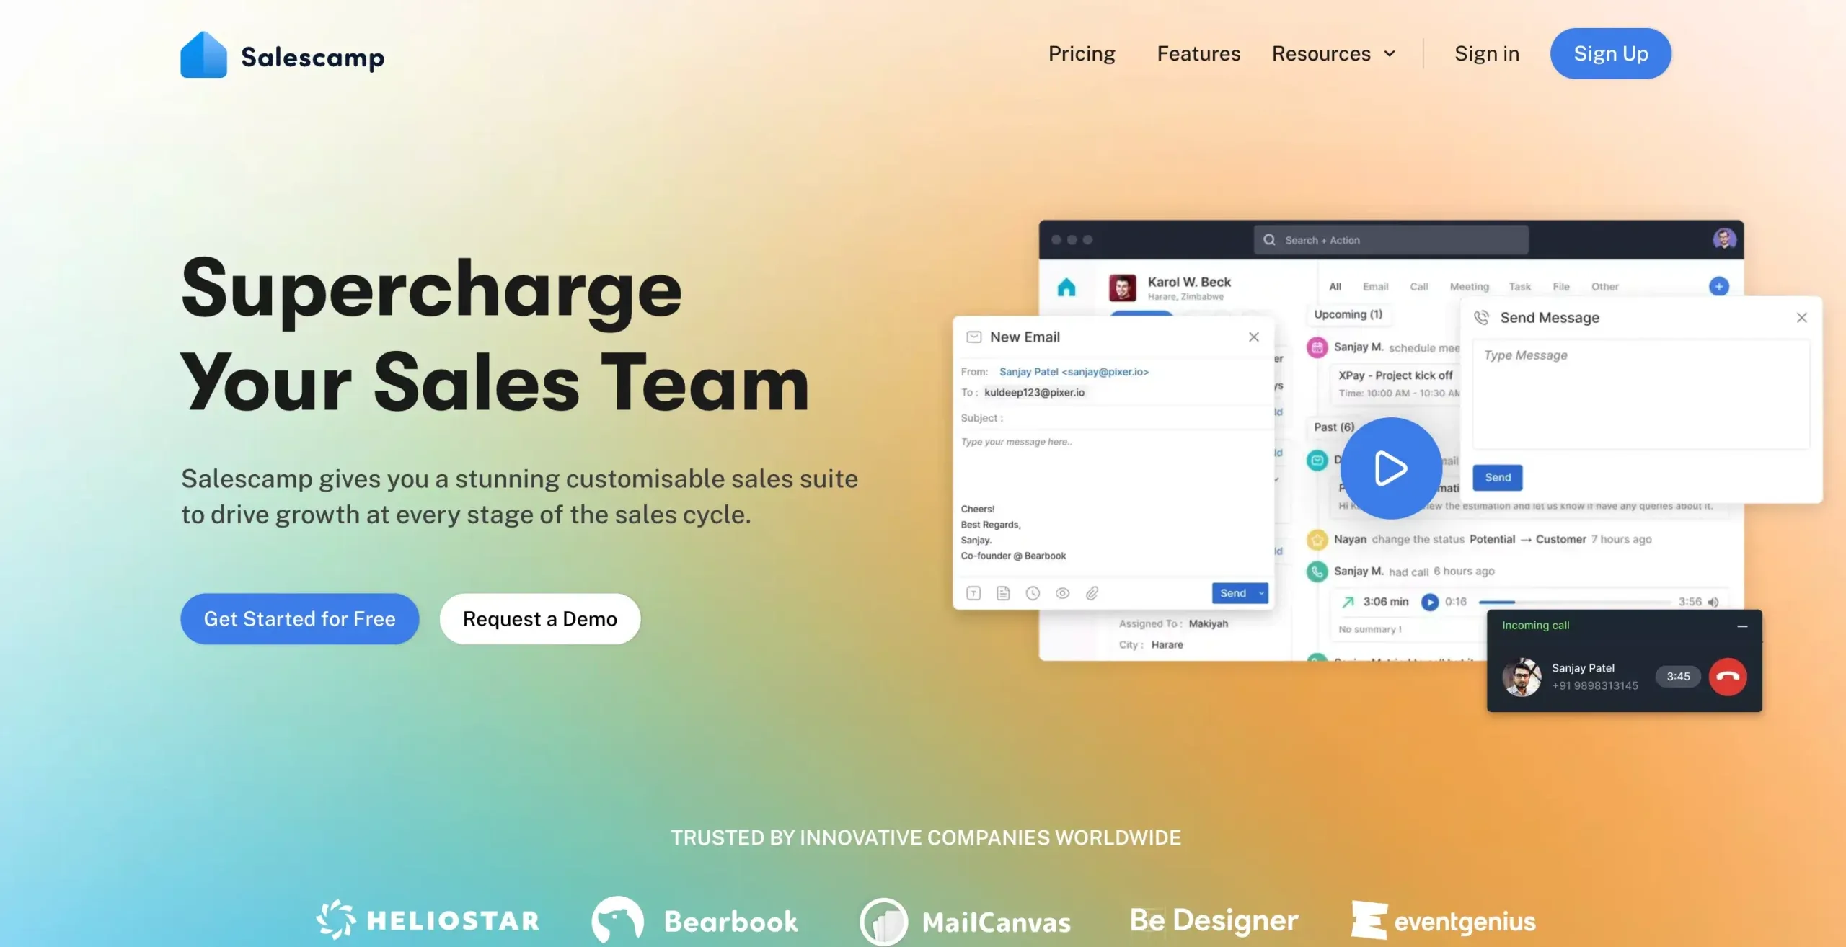Click the Type Message text area
Image resolution: width=1846 pixels, height=947 pixels.
pyautogui.click(x=1640, y=394)
